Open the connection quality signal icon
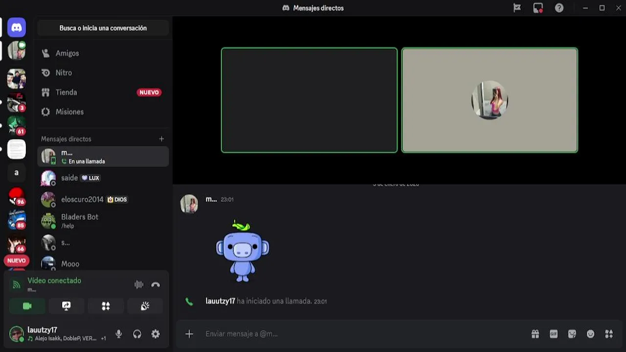 coord(17,285)
